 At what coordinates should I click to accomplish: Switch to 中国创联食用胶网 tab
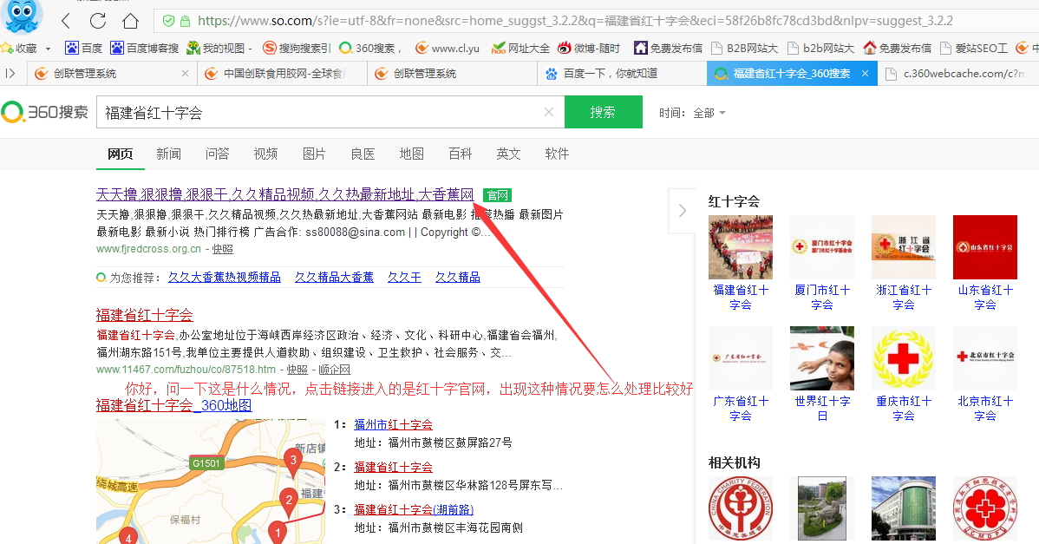pos(282,74)
